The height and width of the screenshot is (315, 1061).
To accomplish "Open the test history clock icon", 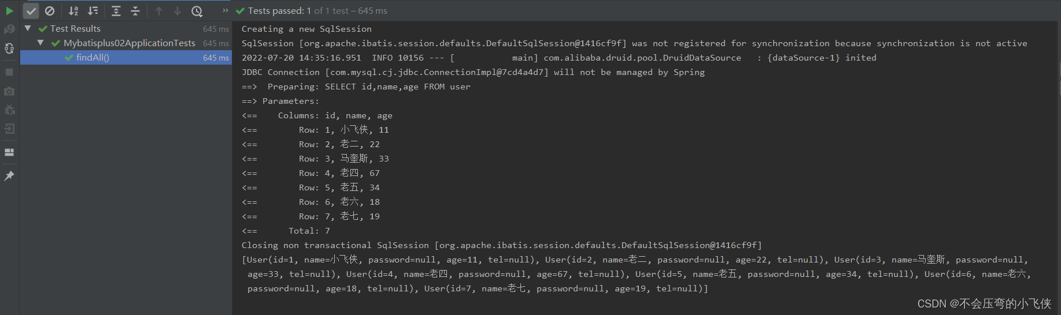I will click(197, 10).
